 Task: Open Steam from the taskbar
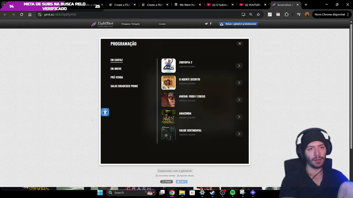coord(212,193)
